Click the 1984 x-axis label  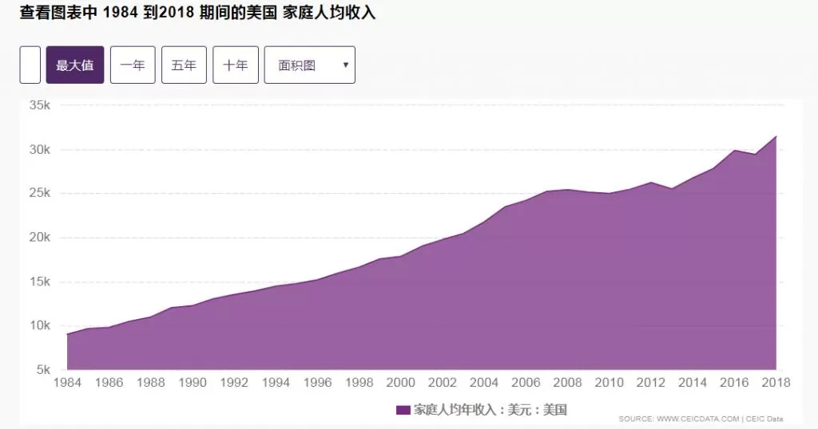click(x=67, y=383)
